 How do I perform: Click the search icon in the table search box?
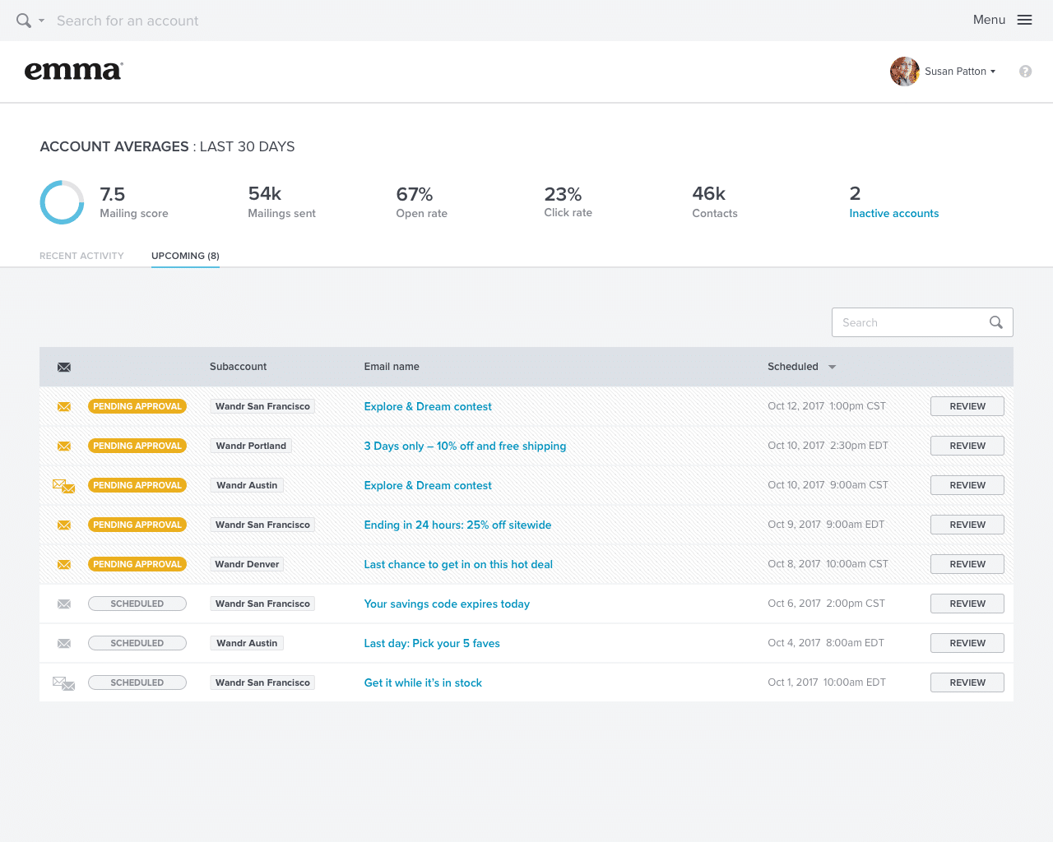pos(995,322)
